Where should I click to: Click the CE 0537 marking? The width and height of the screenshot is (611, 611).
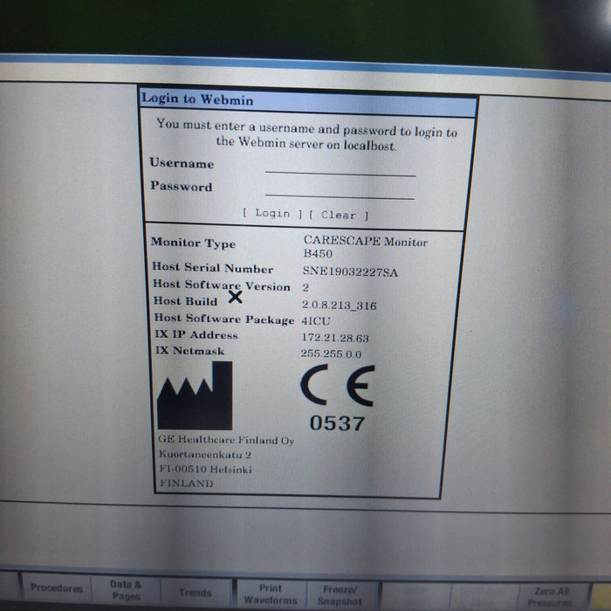[x=338, y=398]
